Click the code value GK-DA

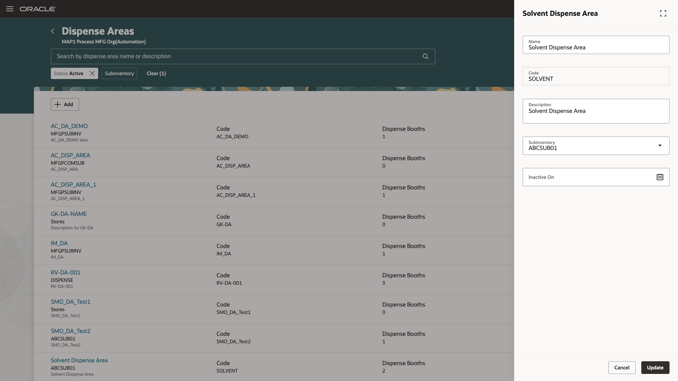224,224
